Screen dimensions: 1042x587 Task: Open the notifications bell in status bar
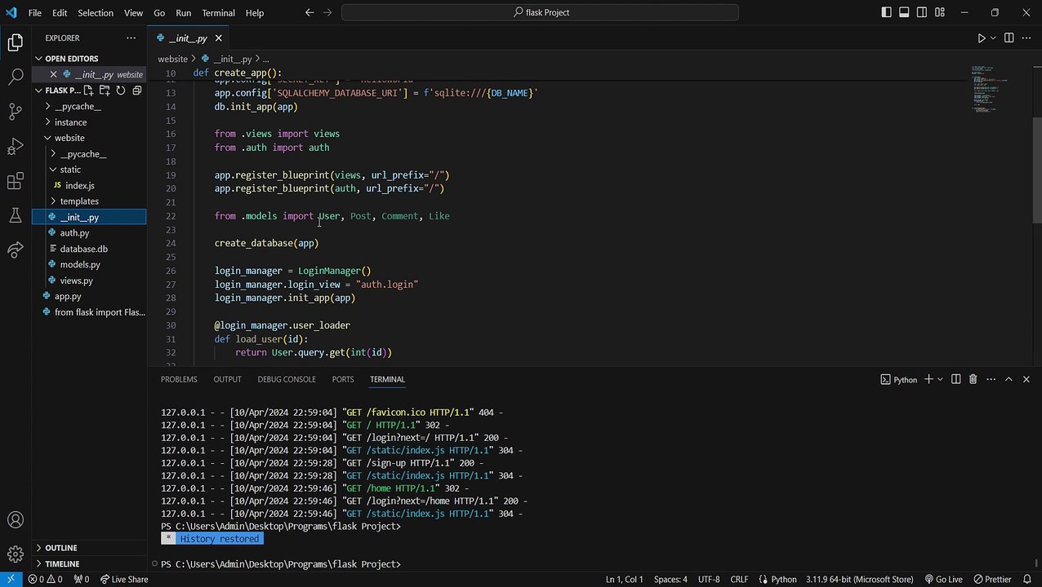pyautogui.click(x=1027, y=580)
